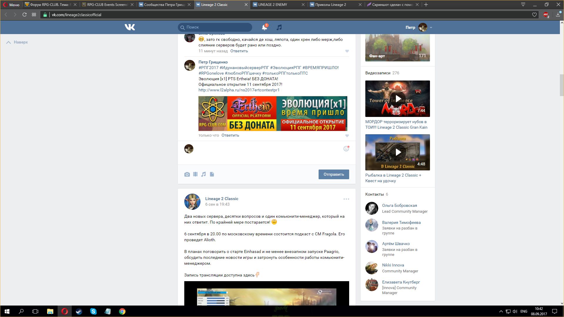Open Chrome from the taskbar
The image size is (564, 317).
click(x=122, y=311)
